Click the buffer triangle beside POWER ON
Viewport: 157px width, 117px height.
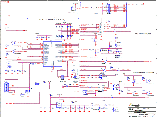pos(115,110)
